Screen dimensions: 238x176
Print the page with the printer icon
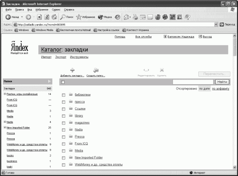135,17
